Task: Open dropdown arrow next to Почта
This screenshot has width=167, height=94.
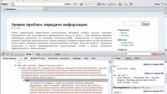Action: point(117,4)
